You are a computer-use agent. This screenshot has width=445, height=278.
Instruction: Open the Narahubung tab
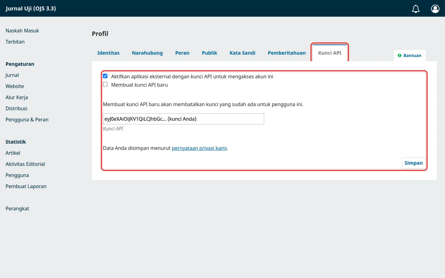coord(147,53)
